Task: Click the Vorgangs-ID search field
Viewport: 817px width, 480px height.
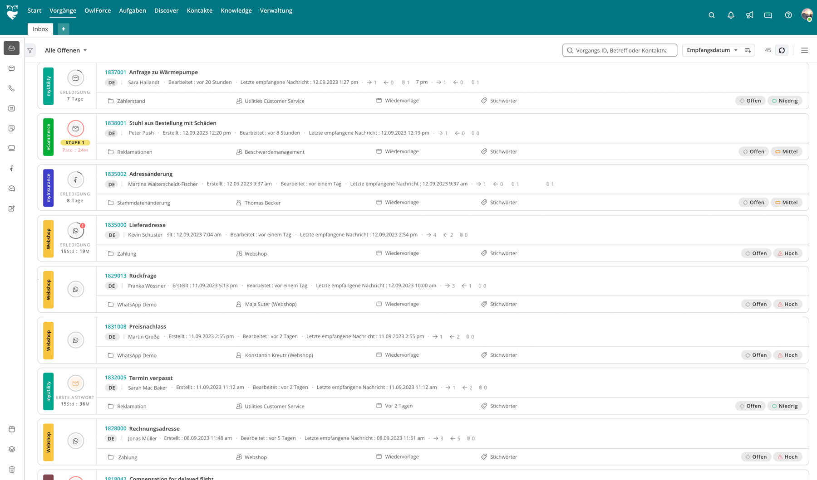Action: coord(620,50)
